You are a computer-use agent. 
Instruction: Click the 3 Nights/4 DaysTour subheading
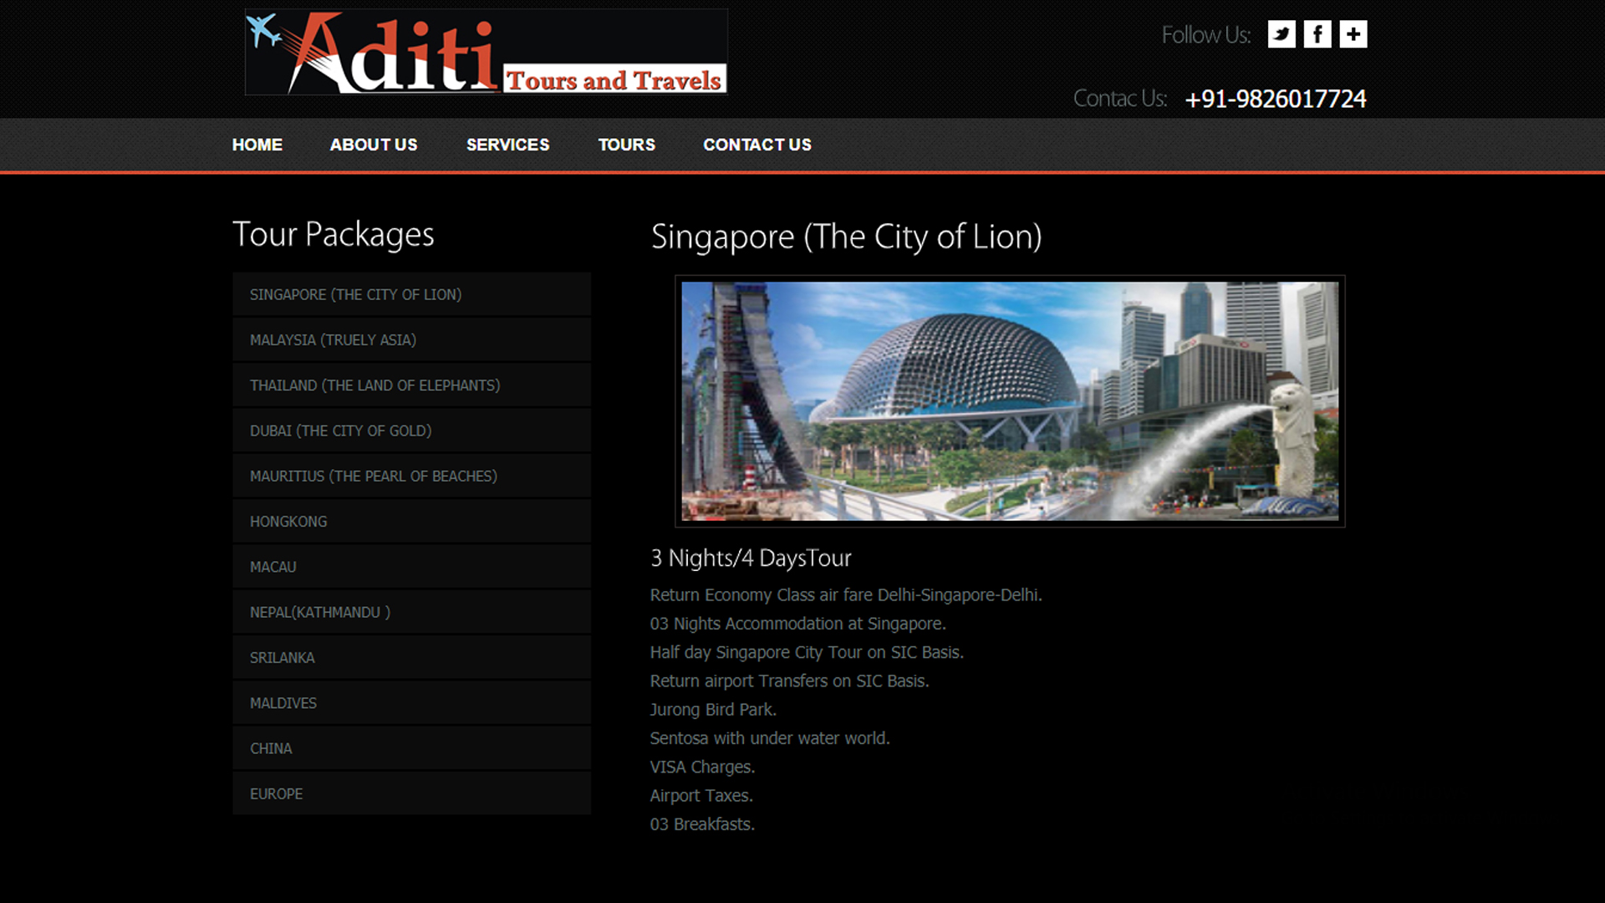(751, 558)
